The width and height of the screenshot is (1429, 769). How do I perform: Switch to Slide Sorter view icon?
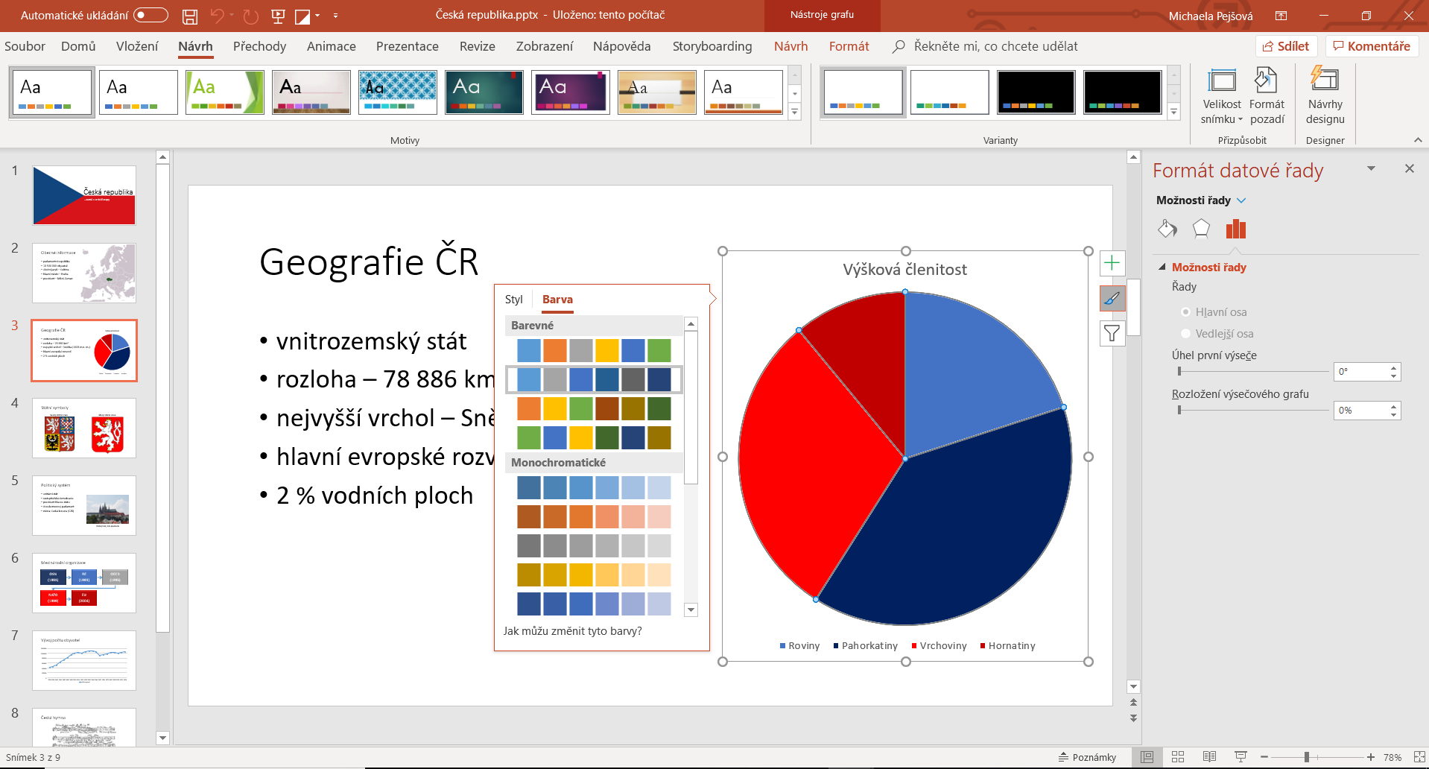[x=1178, y=757]
